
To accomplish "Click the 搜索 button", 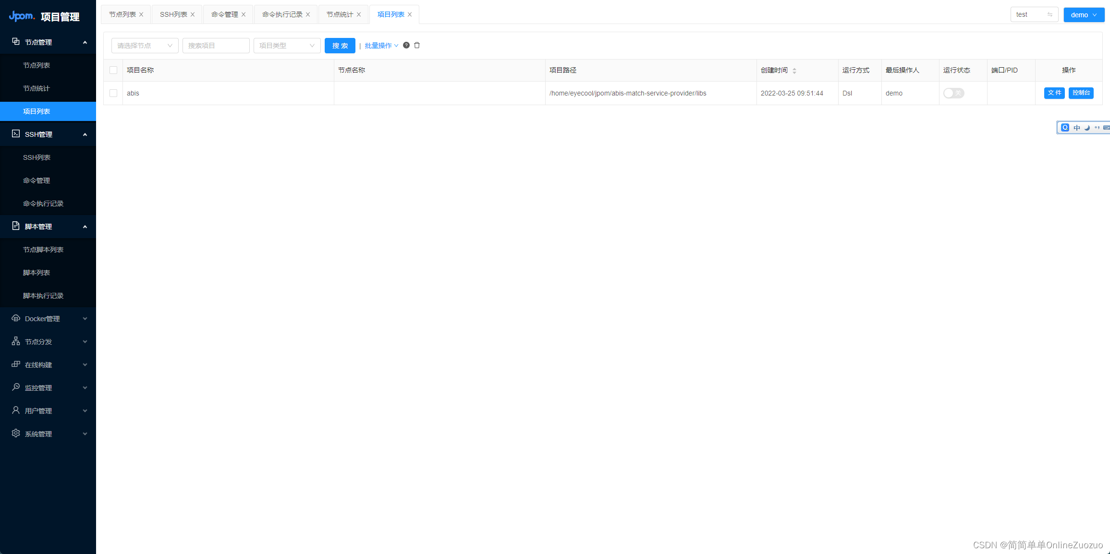I will (x=340, y=46).
